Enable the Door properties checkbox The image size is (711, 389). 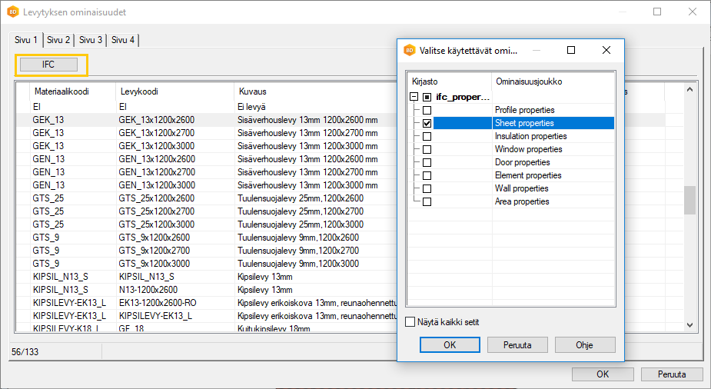[x=427, y=162]
